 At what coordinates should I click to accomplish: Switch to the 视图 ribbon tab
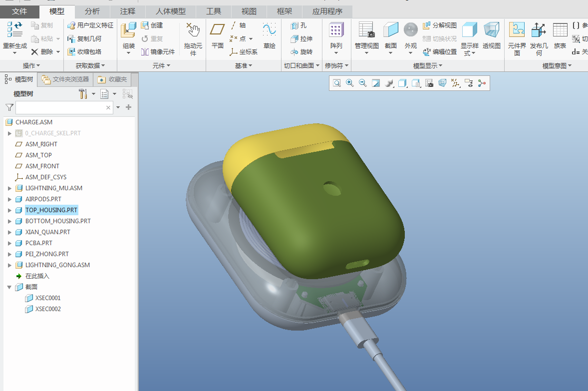tap(249, 11)
